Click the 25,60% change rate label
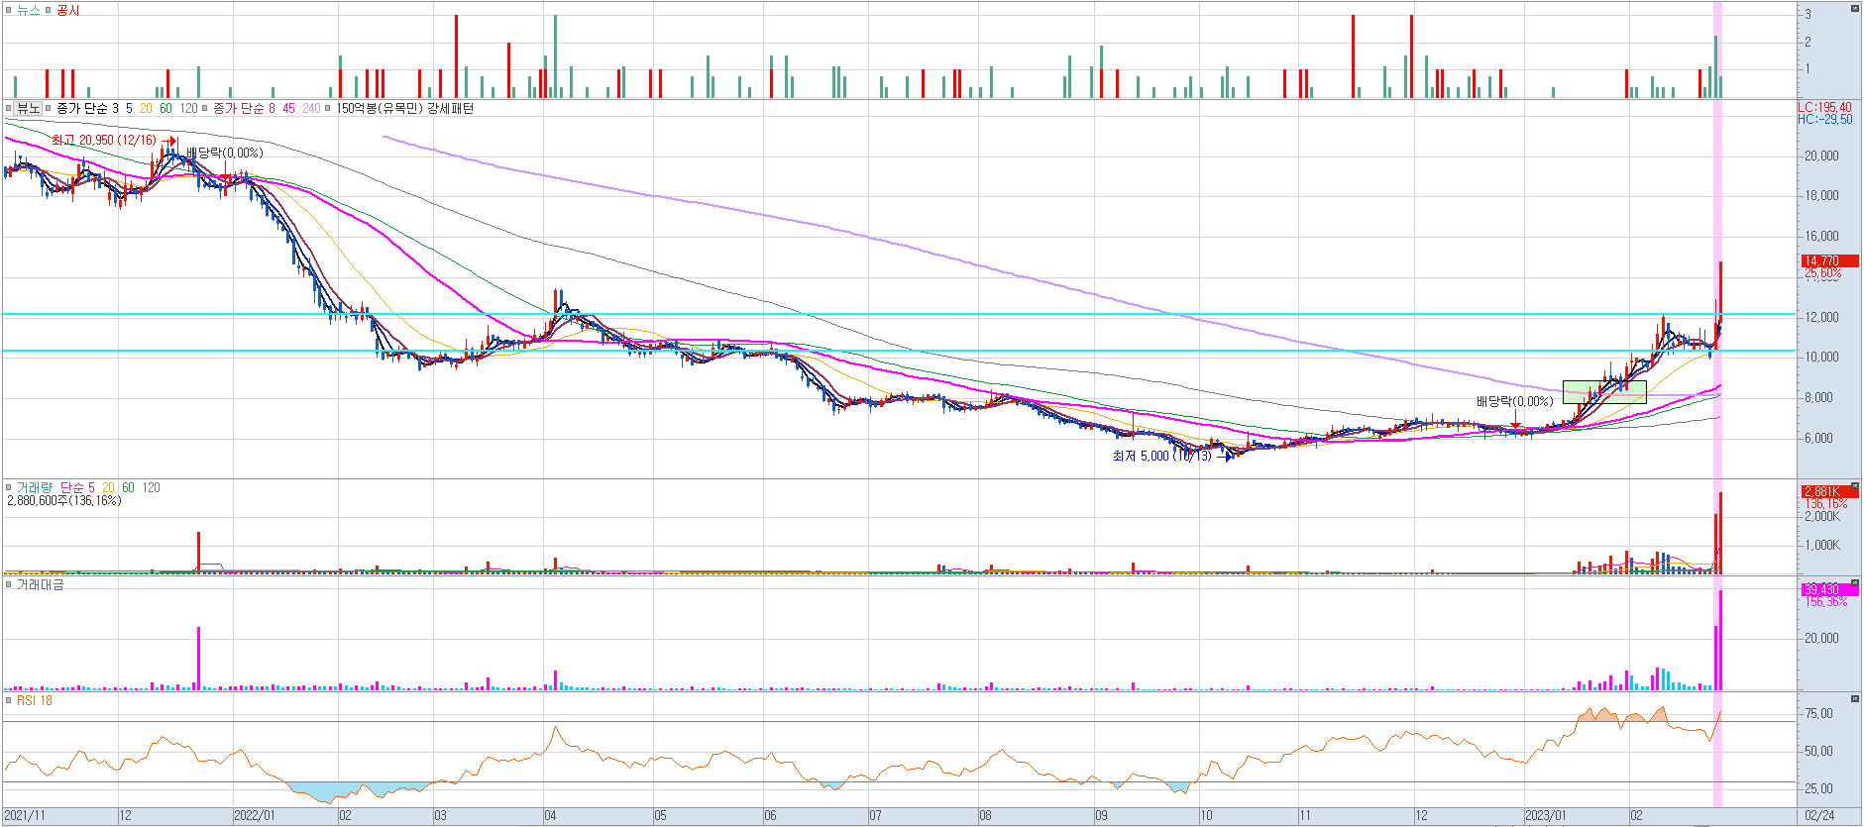Viewport: 1864px width, 827px height. (1822, 273)
